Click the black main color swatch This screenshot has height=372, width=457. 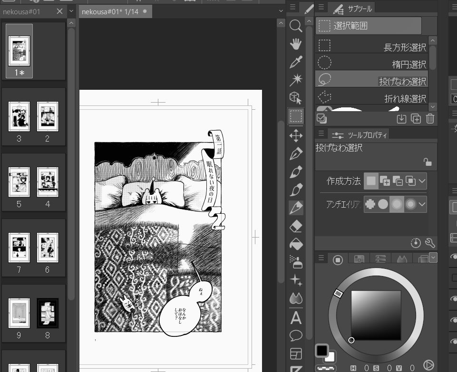coord(322,351)
